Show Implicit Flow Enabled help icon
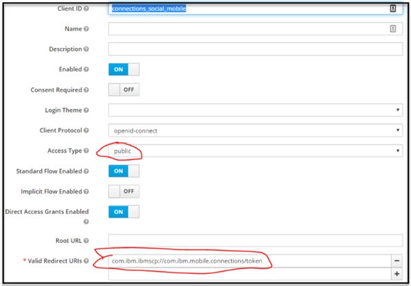 click(x=86, y=192)
